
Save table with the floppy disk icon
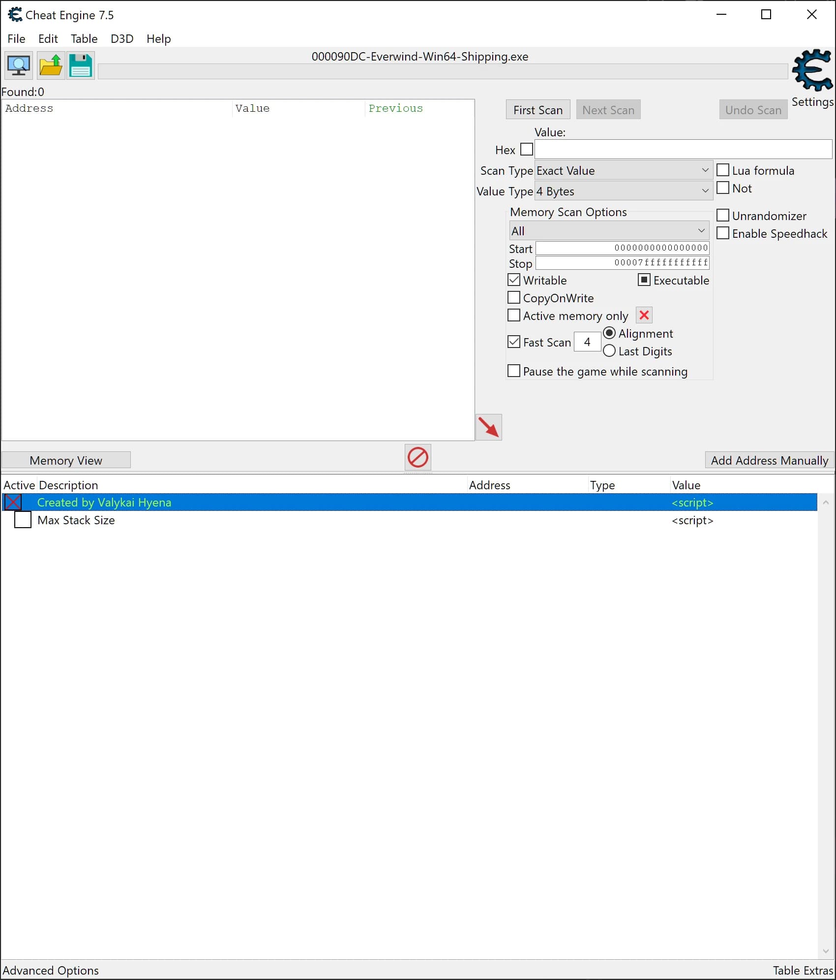81,65
